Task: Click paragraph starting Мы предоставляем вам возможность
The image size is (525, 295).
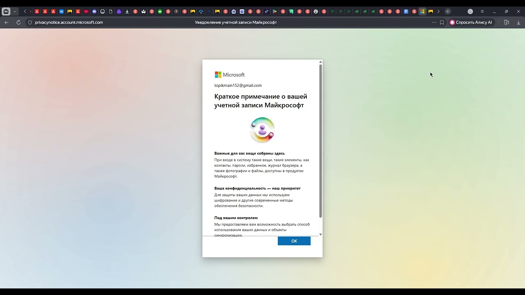Action: 262,230
